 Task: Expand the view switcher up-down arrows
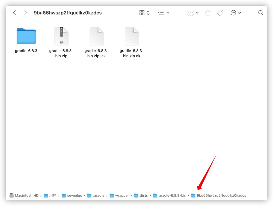(x=148, y=13)
